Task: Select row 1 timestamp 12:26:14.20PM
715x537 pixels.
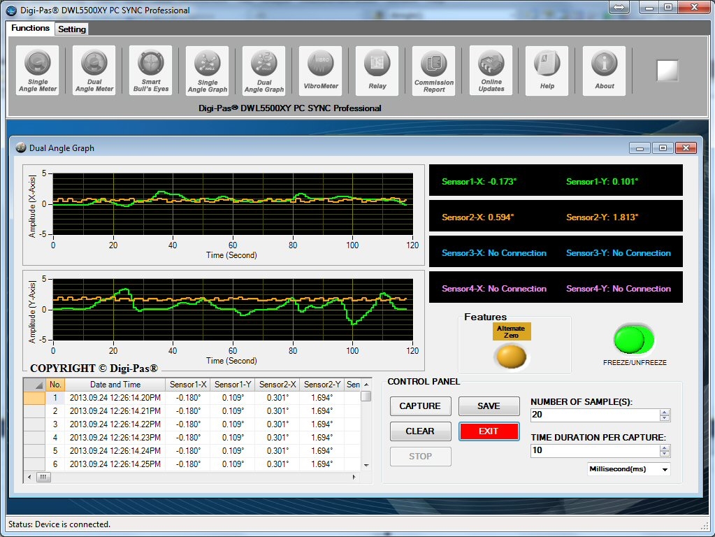Action: point(115,398)
